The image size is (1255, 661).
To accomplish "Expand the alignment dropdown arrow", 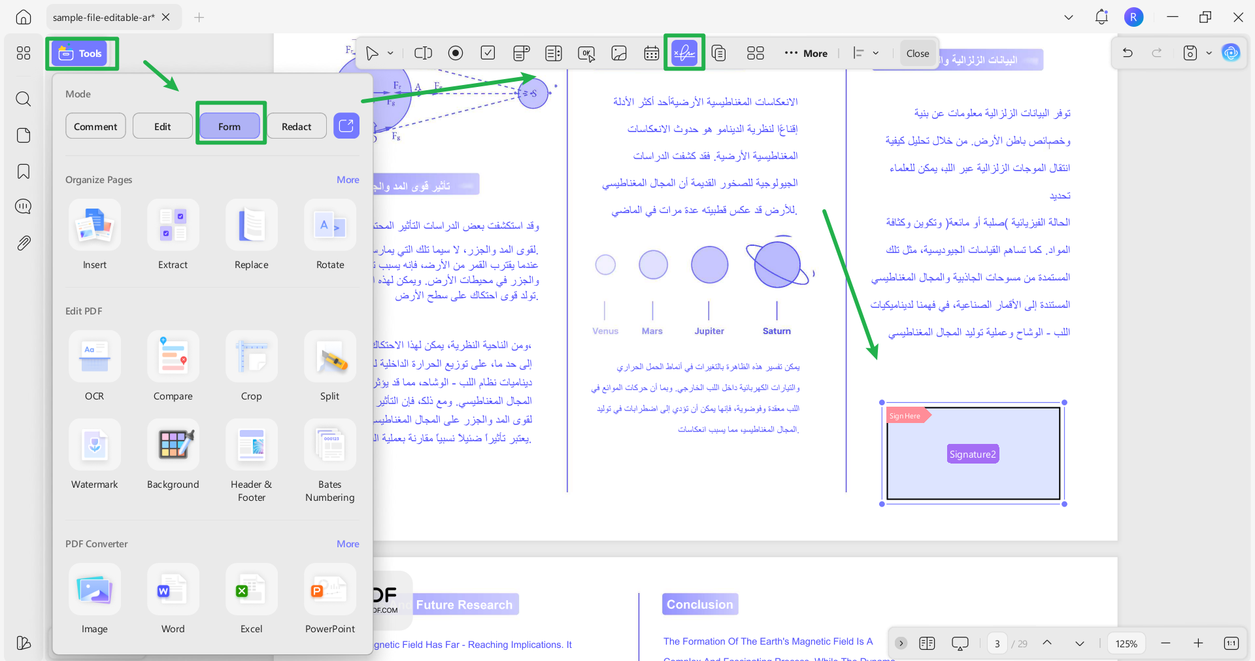I will coord(876,53).
